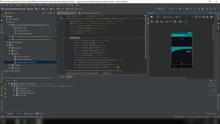This screenshot has height=124, width=220.
Task: Expand the Load build node
Action: [14, 88]
